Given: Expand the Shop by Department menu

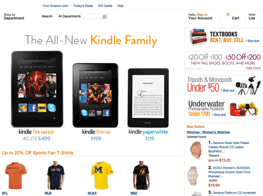Looking at the screenshot, I should pos(14,16).
